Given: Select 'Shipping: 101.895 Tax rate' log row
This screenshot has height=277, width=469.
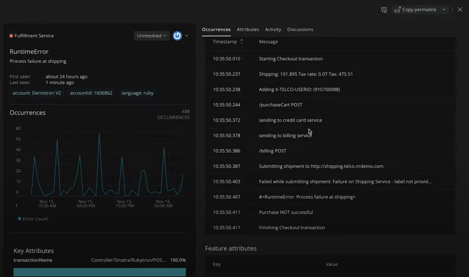Looking at the screenshot, I should 330,74.
